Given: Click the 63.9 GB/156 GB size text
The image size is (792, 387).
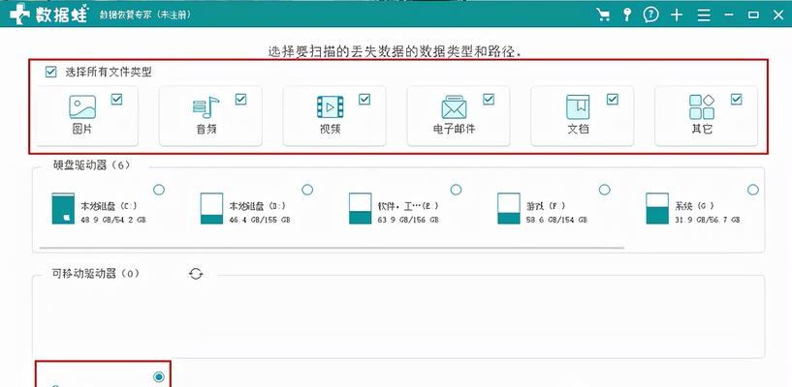Looking at the screenshot, I should [408, 221].
